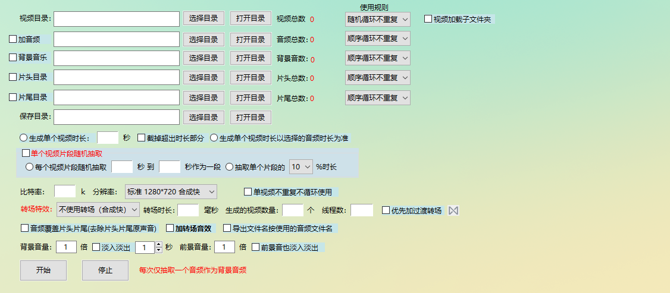670x293 pixels.
Task: Click the fade duration seconds field
Action: pyautogui.click(x=145, y=247)
